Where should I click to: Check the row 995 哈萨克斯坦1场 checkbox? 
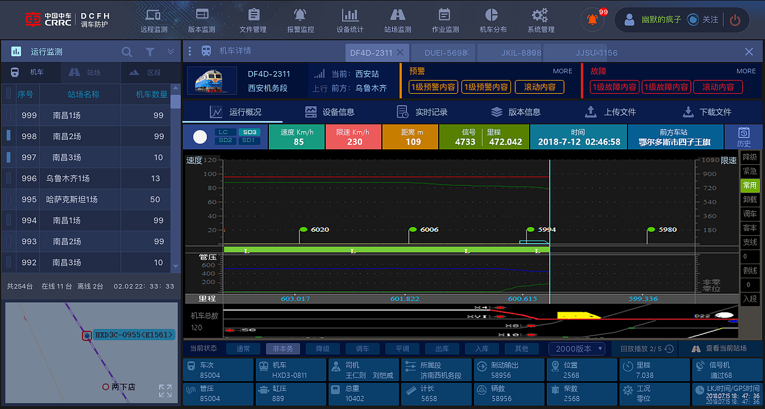8,199
